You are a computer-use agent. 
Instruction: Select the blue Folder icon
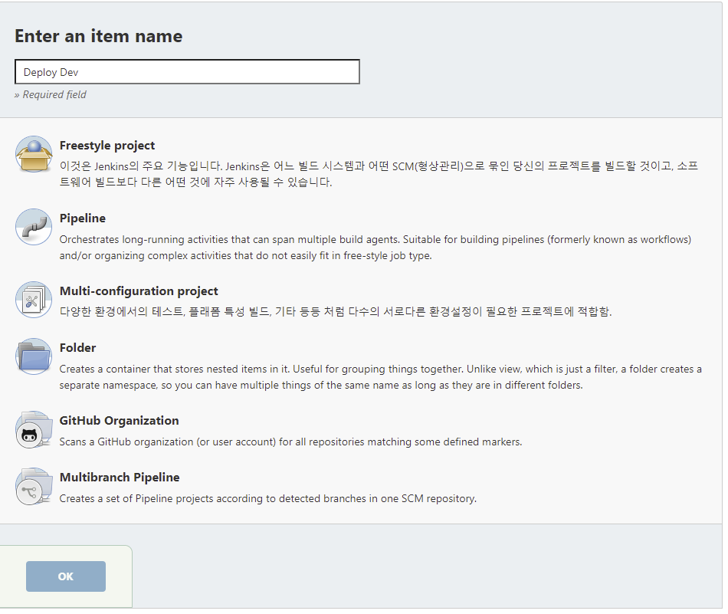click(x=34, y=356)
